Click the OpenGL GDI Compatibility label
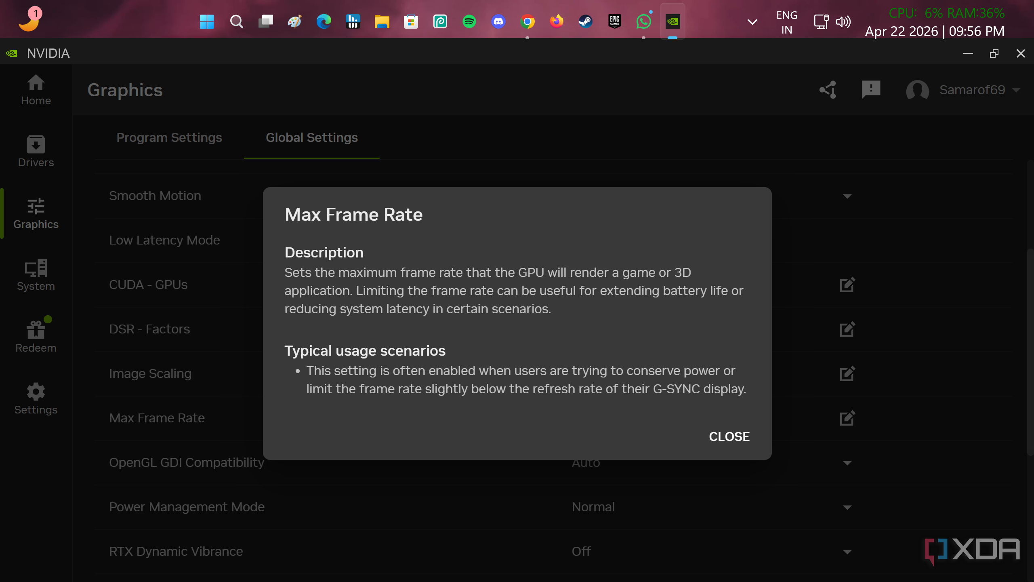Screen dimensions: 1034x582 coord(186,462)
